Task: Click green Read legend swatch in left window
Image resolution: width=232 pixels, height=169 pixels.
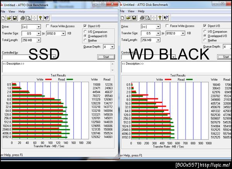Action: click(x=70, y=79)
